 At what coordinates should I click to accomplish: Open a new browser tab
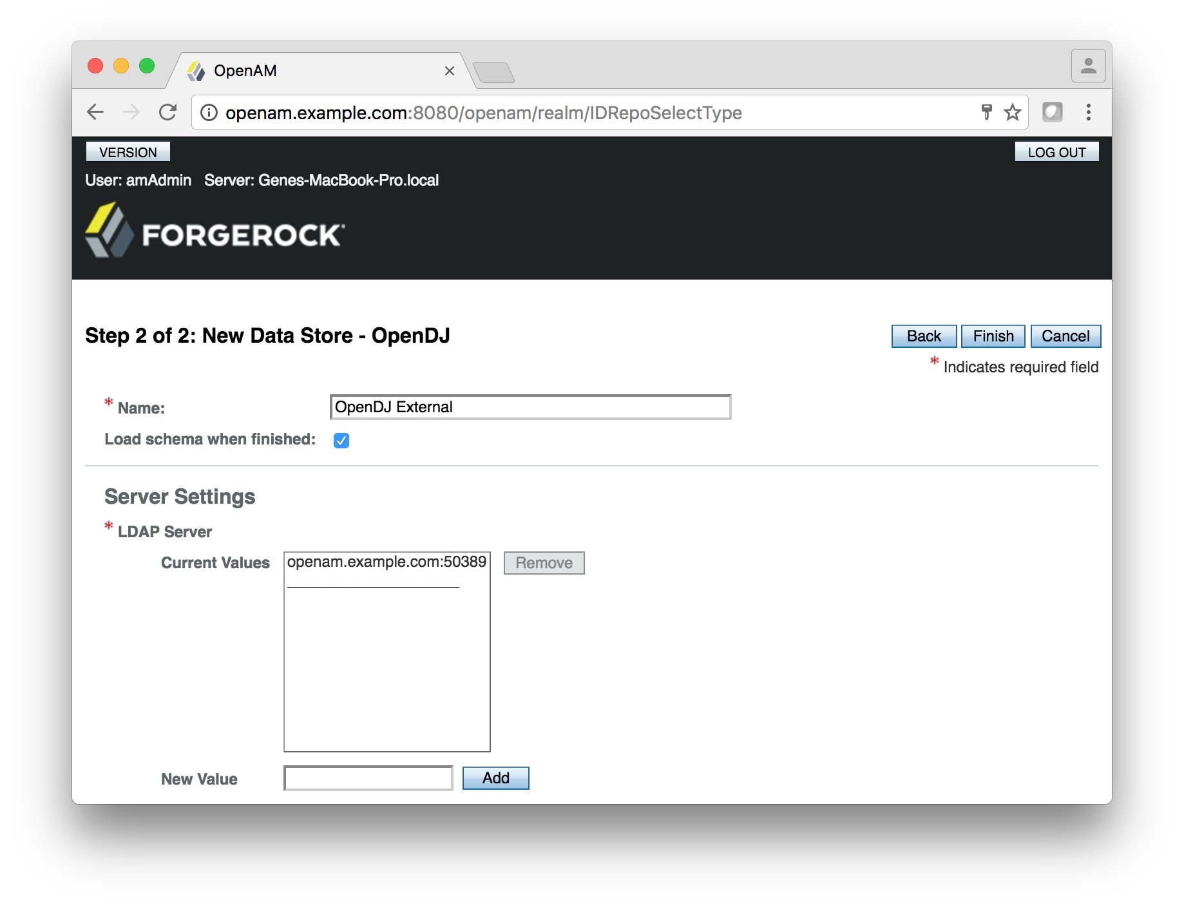pyautogui.click(x=493, y=72)
